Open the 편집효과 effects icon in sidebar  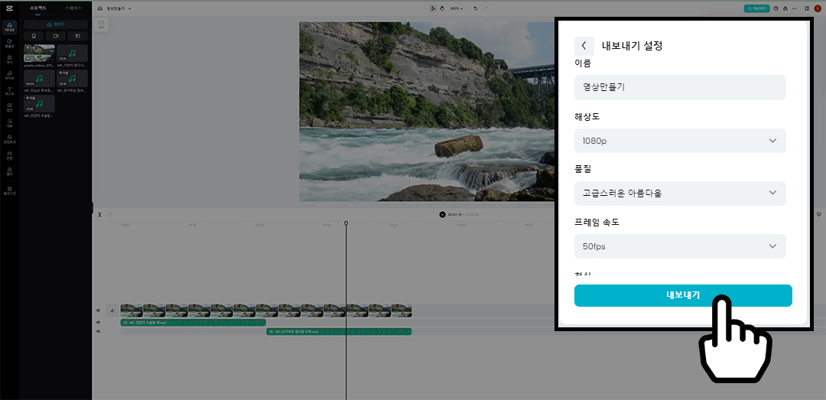(9, 139)
